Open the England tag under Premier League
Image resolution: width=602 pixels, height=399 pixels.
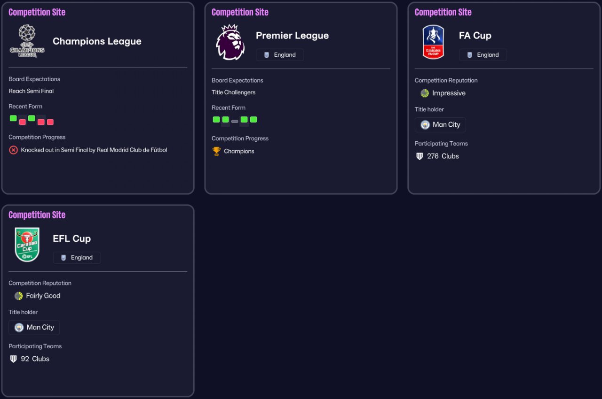click(x=280, y=55)
